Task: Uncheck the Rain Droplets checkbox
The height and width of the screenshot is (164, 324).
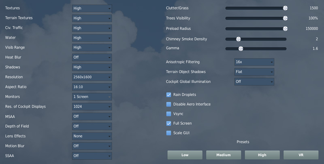Action: (x=168, y=95)
